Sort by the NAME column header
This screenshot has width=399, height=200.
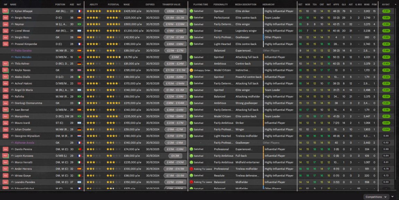(13, 4)
